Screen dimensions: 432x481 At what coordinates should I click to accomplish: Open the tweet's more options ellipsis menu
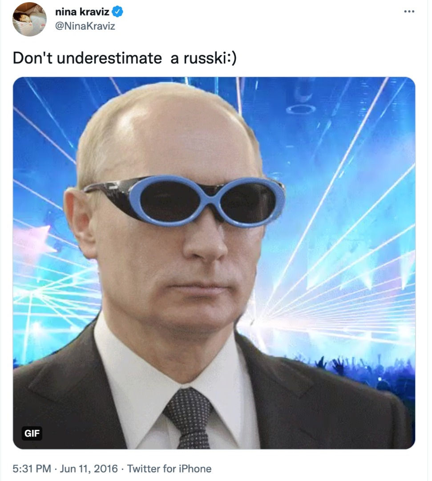point(409,12)
